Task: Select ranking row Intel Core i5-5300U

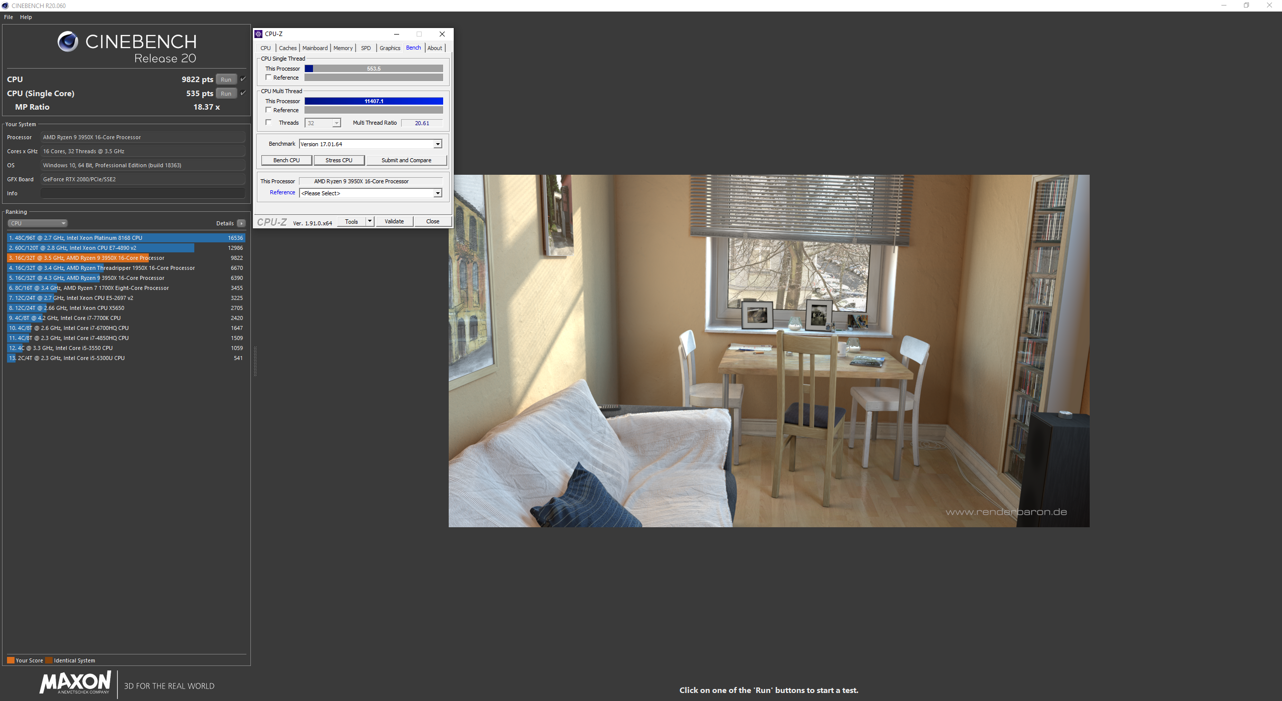Action: tap(126, 358)
